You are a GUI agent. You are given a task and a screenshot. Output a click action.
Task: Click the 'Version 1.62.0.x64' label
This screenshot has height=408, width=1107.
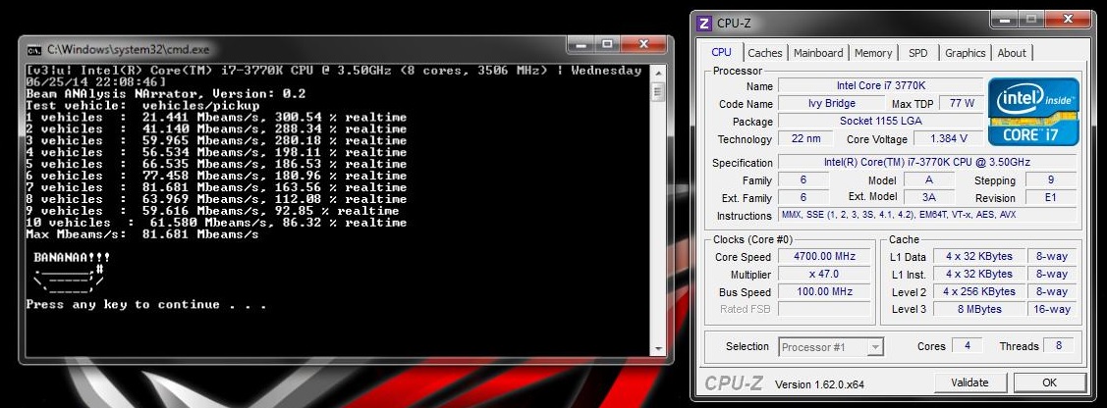819,384
